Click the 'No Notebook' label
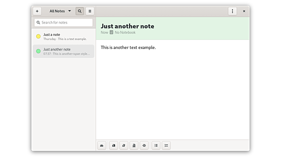This screenshot has height=158, width=281. [x=125, y=32]
